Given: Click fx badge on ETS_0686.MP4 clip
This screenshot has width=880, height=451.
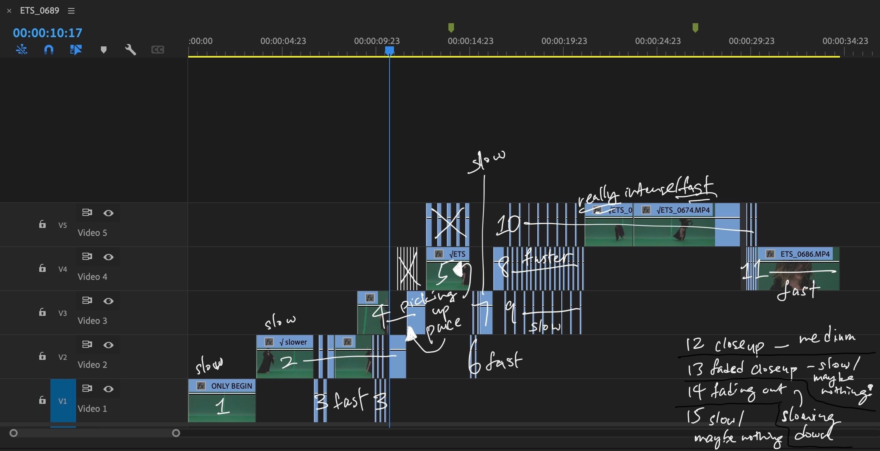Looking at the screenshot, I should click(770, 254).
